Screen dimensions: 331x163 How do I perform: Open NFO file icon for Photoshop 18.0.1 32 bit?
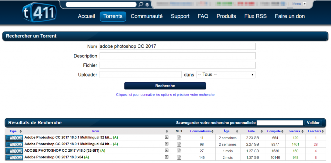tap(179, 138)
